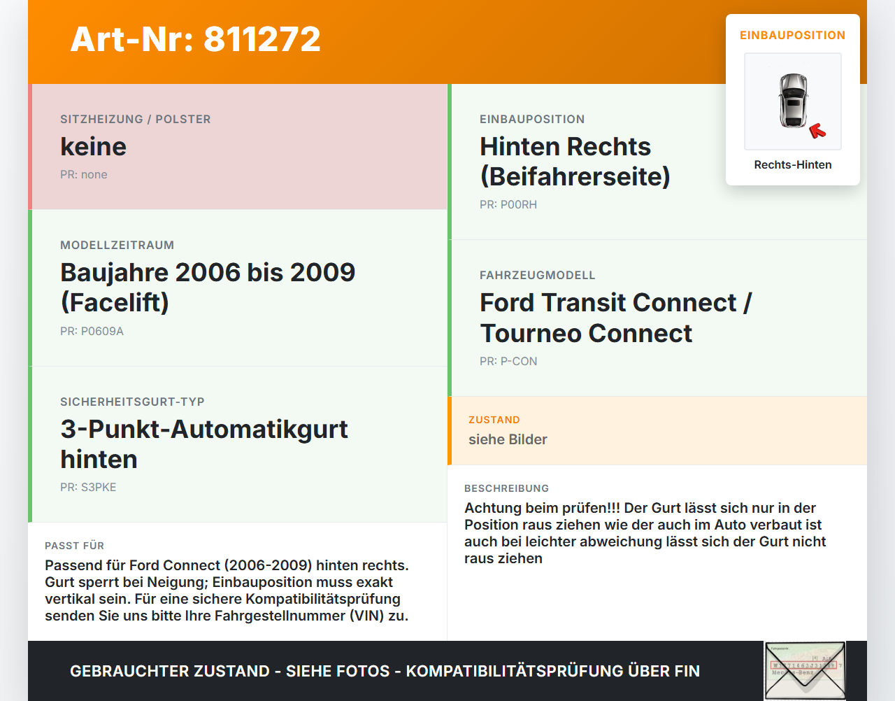Click the FAHRZEUGMODELL label
The width and height of the screenshot is (895, 701).
[x=538, y=276]
